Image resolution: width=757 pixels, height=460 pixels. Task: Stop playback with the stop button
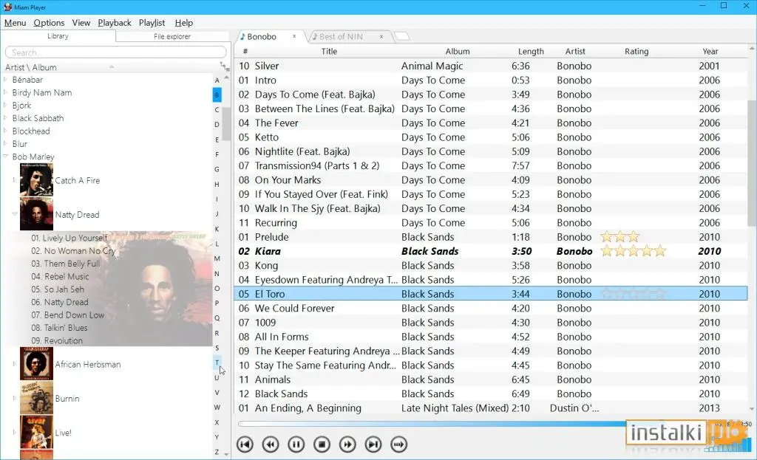point(322,444)
